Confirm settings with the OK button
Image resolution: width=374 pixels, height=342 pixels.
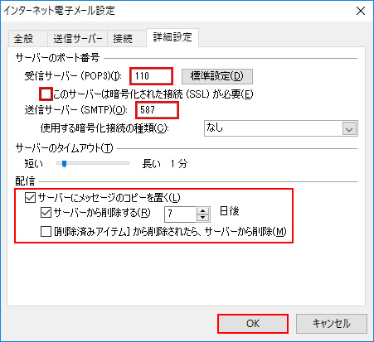253,324
